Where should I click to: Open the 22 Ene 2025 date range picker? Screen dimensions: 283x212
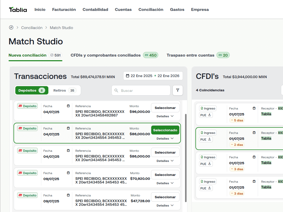tap(153, 76)
